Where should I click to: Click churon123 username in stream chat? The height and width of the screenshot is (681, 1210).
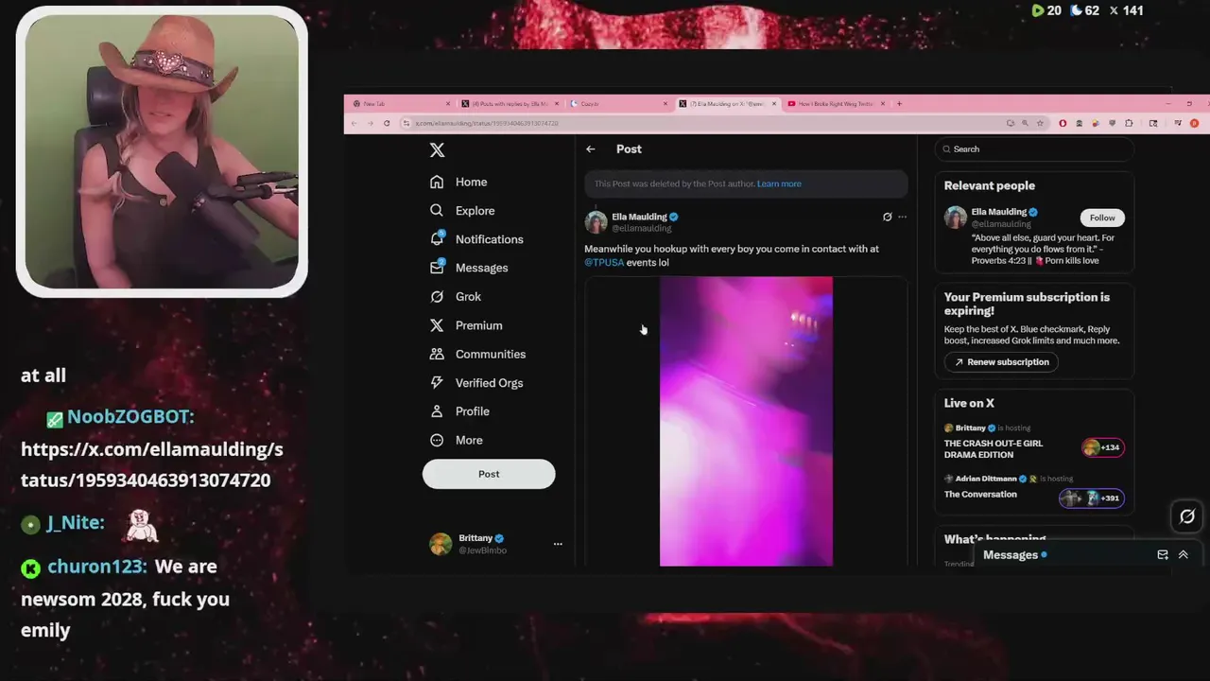pyautogui.click(x=97, y=567)
